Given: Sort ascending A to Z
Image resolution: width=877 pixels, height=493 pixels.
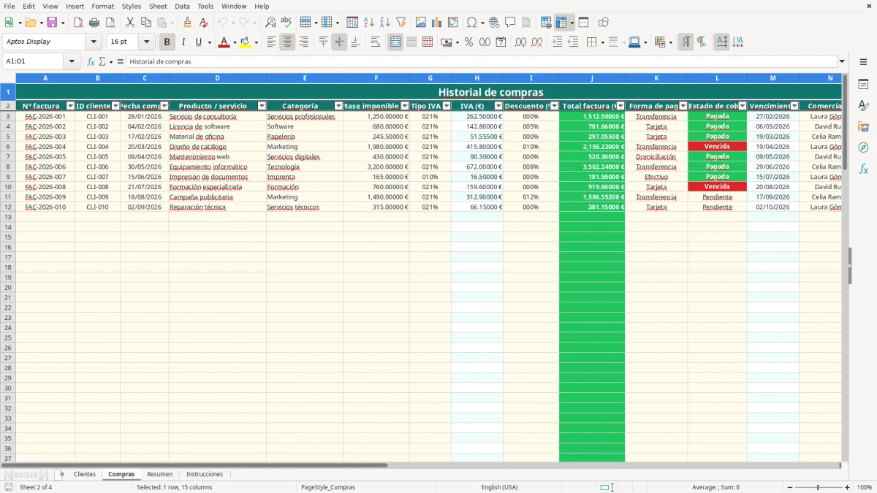Looking at the screenshot, I should point(369,23).
